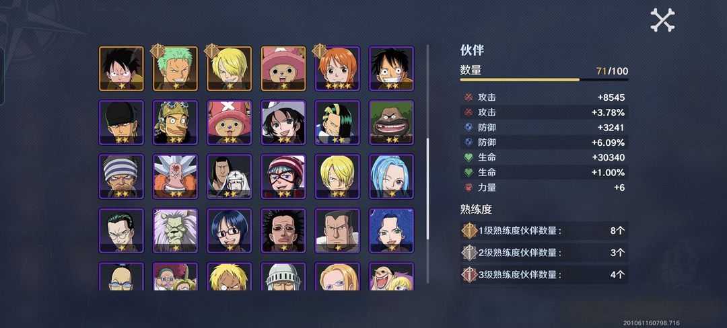Click the gold level 1 proficiency badge icon
727x328 pixels.
[469, 231]
